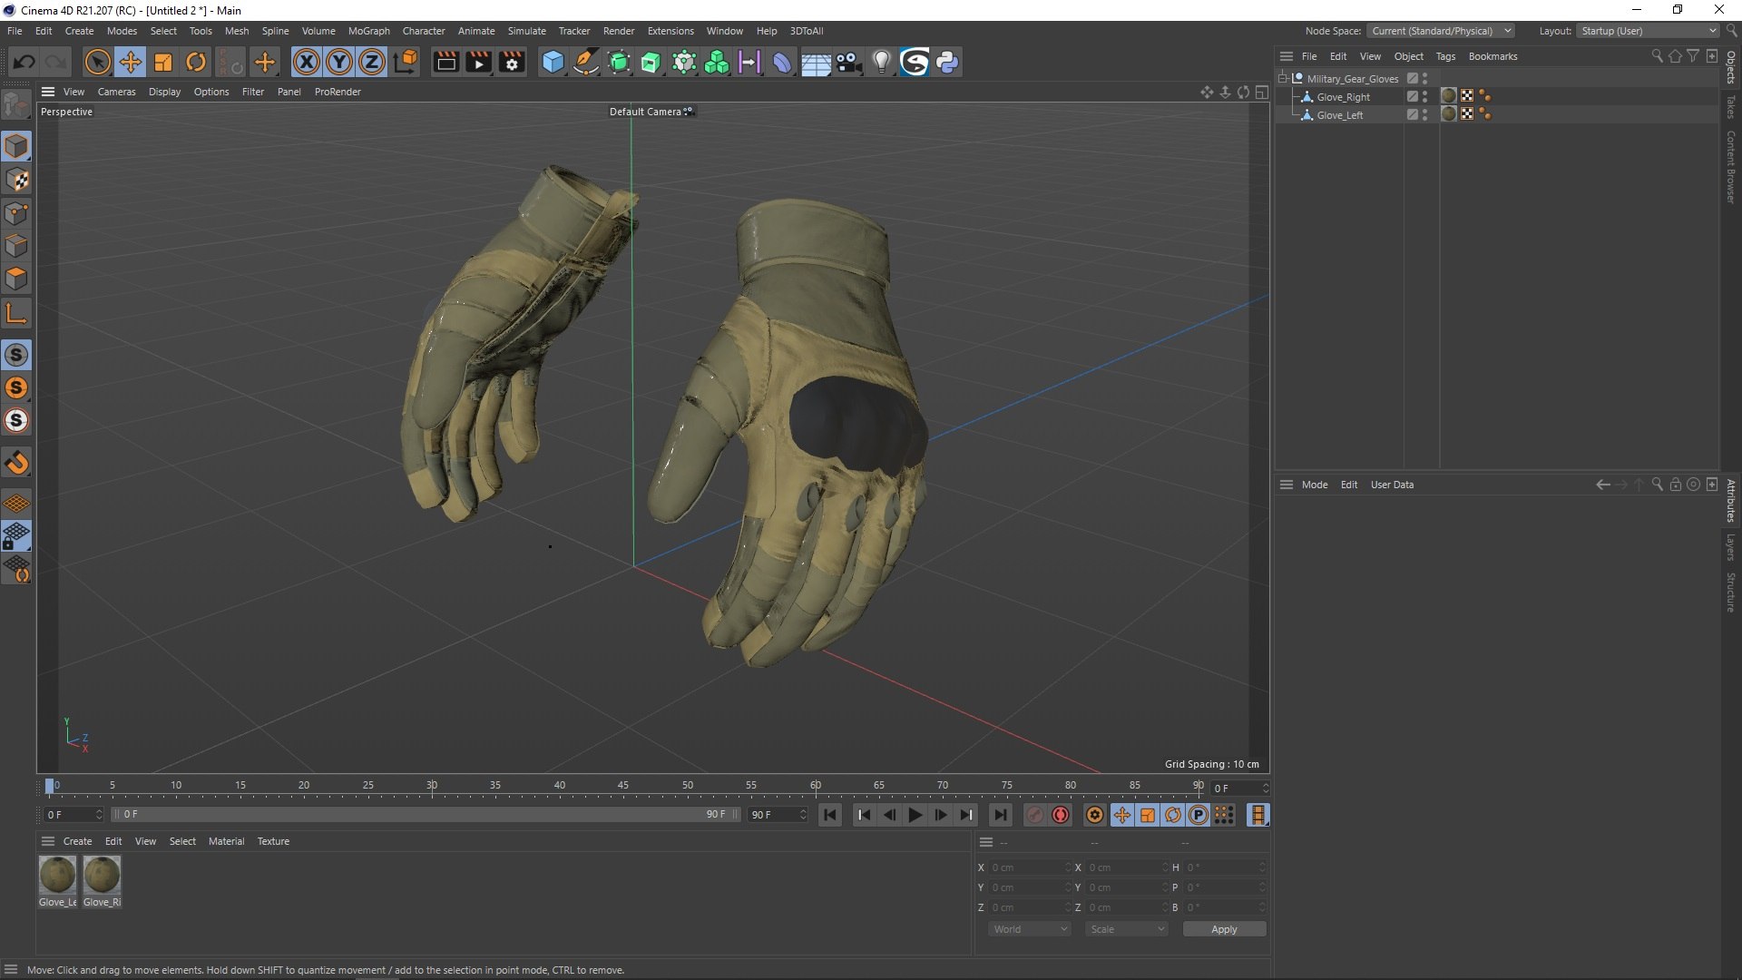Screen dimensions: 1742x980
Task: Add a Camera object
Action: 849,62
